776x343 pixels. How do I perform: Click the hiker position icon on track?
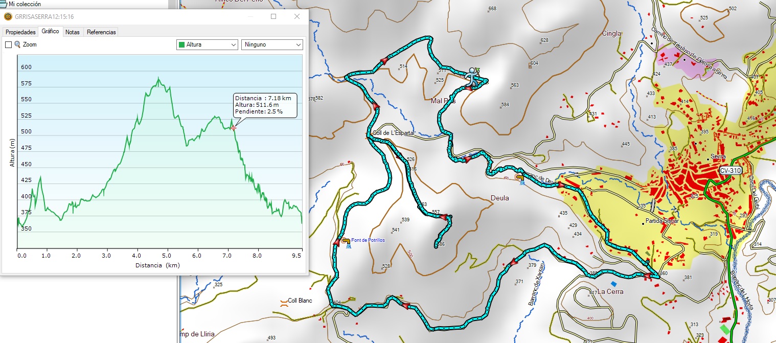[x=472, y=79]
